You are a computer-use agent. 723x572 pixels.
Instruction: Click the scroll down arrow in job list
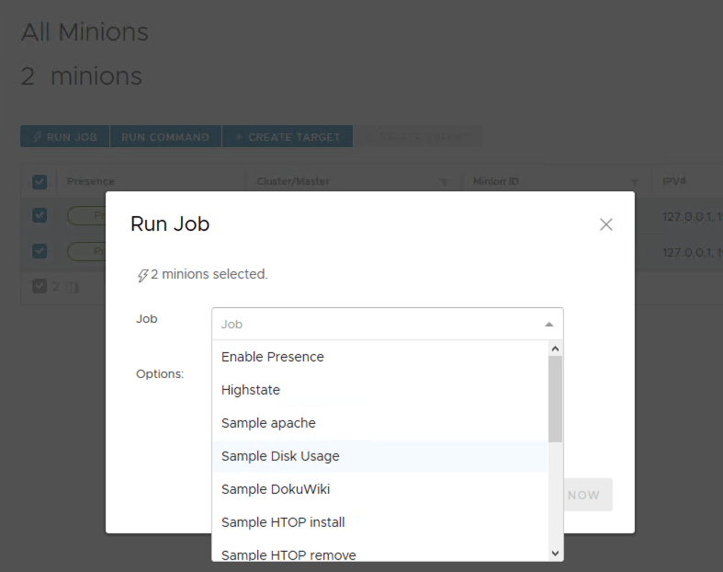click(x=555, y=553)
